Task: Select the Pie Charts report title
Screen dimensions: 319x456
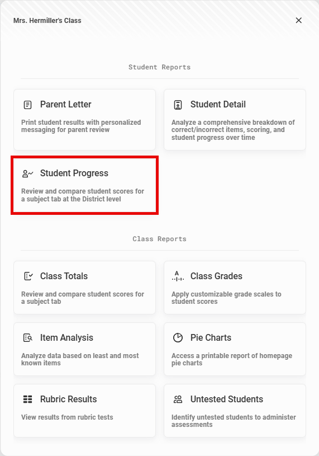Action: pyautogui.click(x=211, y=337)
